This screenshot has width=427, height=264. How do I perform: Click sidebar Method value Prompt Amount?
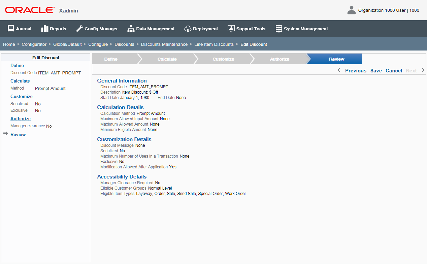pos(50,88)
